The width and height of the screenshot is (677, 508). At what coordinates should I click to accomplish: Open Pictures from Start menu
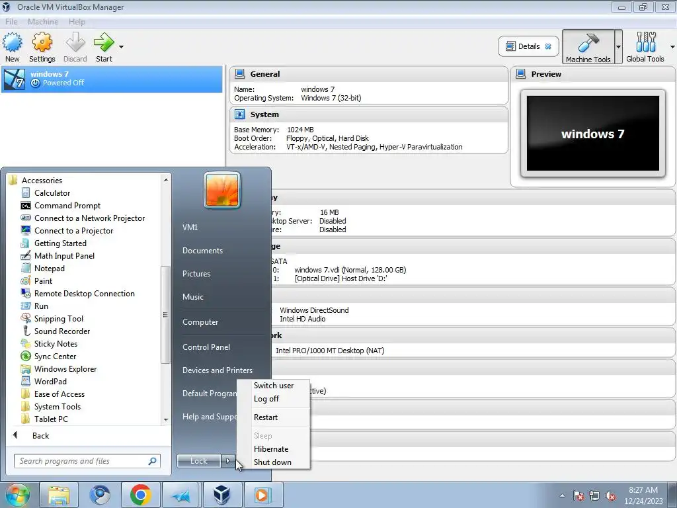[x=196, y=273]
